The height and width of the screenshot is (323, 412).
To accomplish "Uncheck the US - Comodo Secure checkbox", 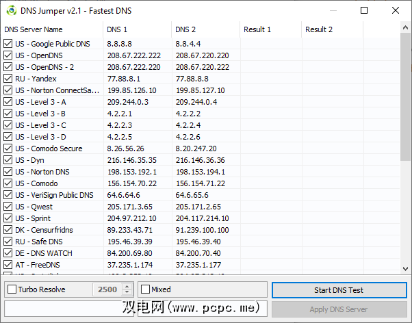I will pos(8,148).
